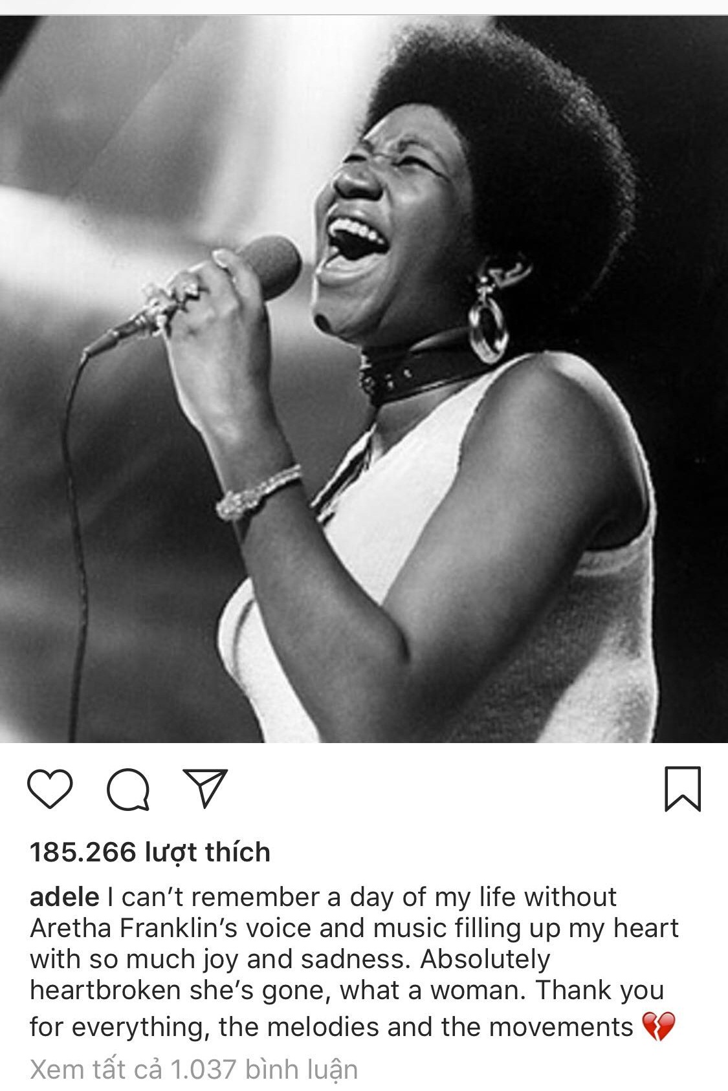Viewport: 728px width, 1091px height.
Task: Click the bracelet on the singer's wrist
Action: pyautogui.click(x=258, y=493)
